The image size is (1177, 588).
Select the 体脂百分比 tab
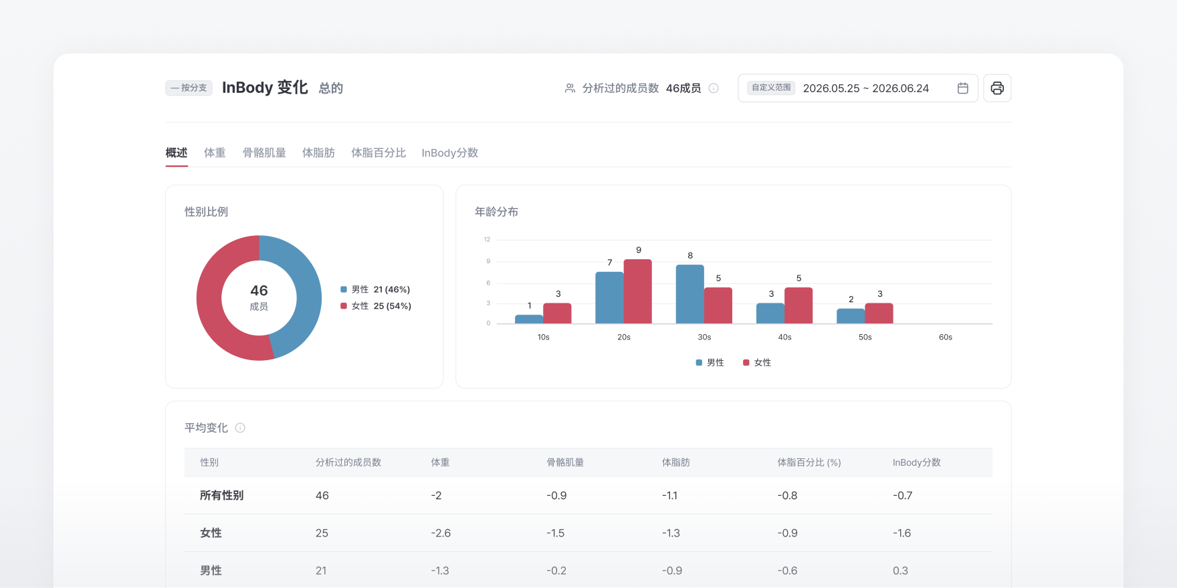click(379, 153)
